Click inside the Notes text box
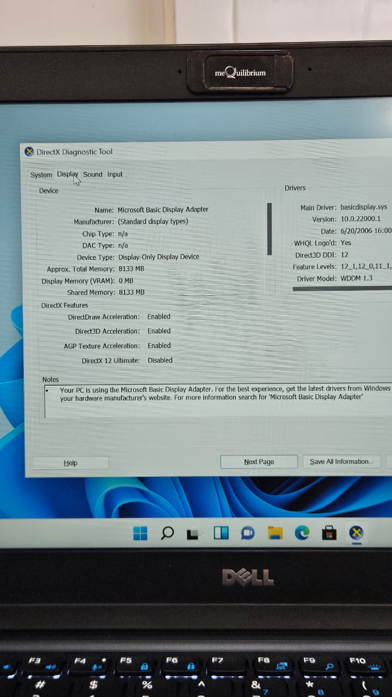This screenshot has width=392, height=697. (x=218, y=402)
